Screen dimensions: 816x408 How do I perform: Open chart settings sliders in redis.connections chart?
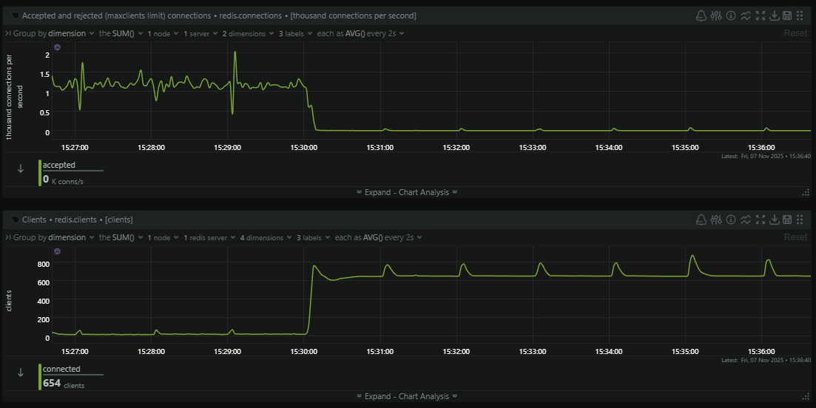(x=716, y=16)
